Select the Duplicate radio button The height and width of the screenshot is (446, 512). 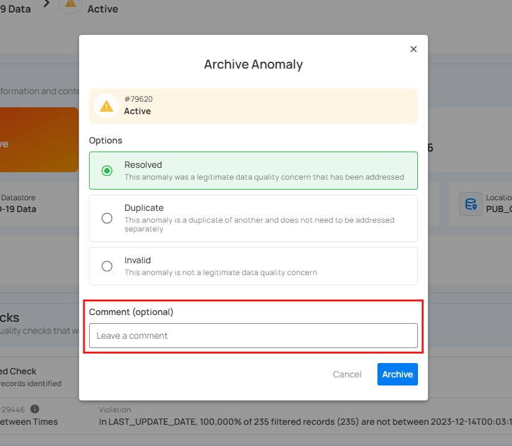click(107, 218)
